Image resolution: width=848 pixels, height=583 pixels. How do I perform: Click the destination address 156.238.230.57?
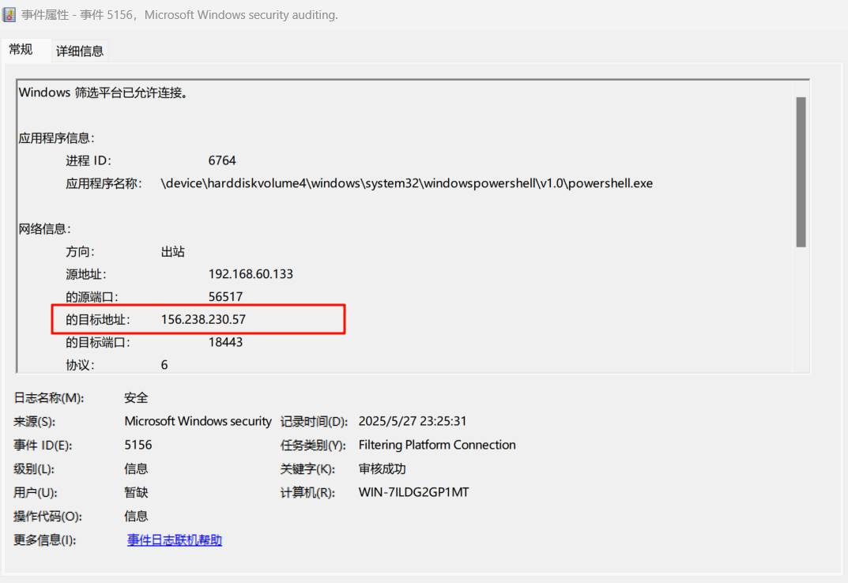click(209, 319)
